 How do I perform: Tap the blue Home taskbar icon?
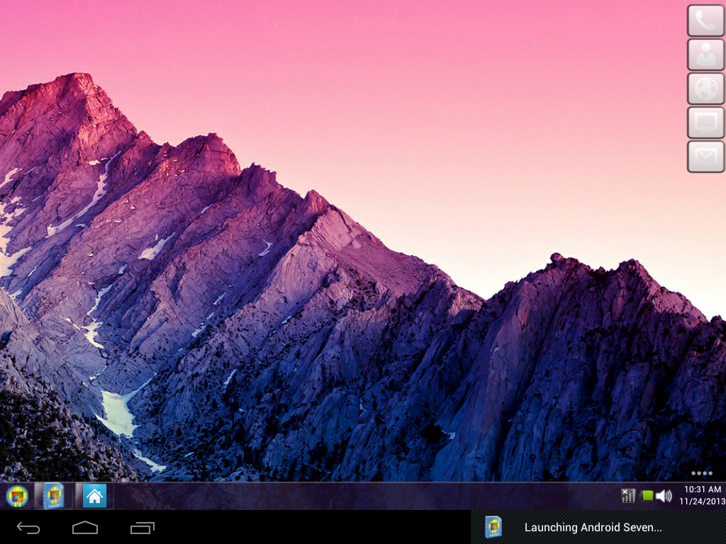coord(94,497)
